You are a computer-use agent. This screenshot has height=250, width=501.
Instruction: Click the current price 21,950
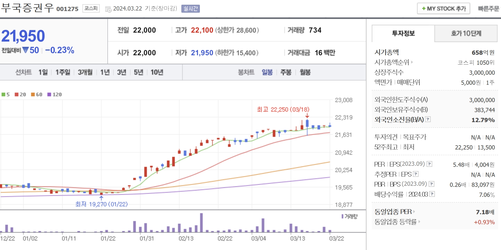(x=23, y=36)
